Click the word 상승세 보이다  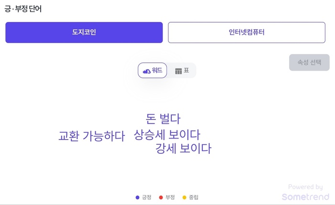tap(167, 135)
